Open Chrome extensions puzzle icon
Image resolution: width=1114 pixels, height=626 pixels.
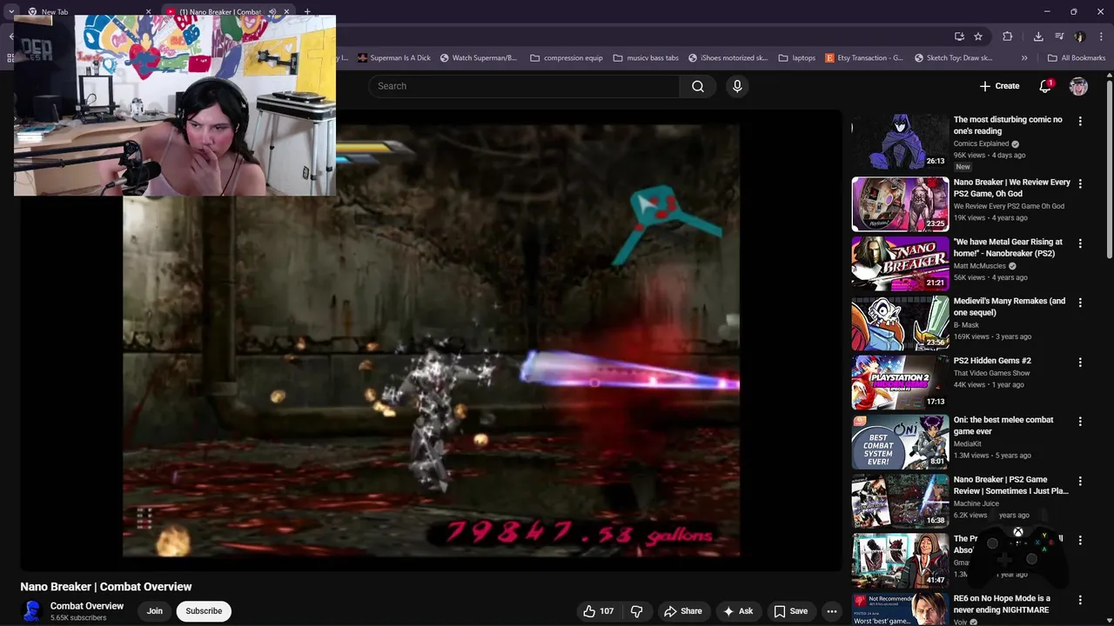(1007, 37)
